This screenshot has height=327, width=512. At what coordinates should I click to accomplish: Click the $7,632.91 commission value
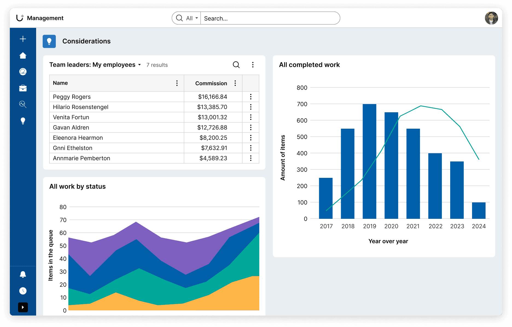214,148
